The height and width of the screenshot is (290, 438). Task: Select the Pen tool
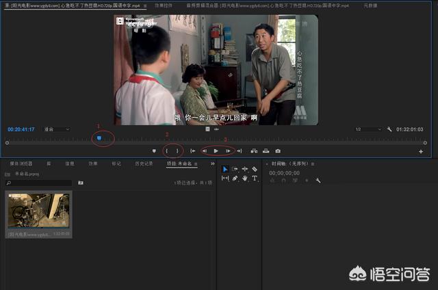point(235,178)
